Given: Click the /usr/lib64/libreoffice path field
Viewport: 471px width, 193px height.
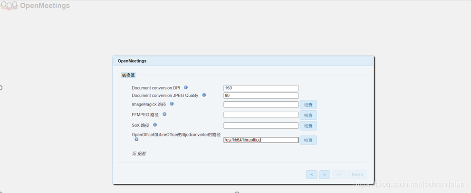Looking at the screenshot, I should (x=261, y=140).
